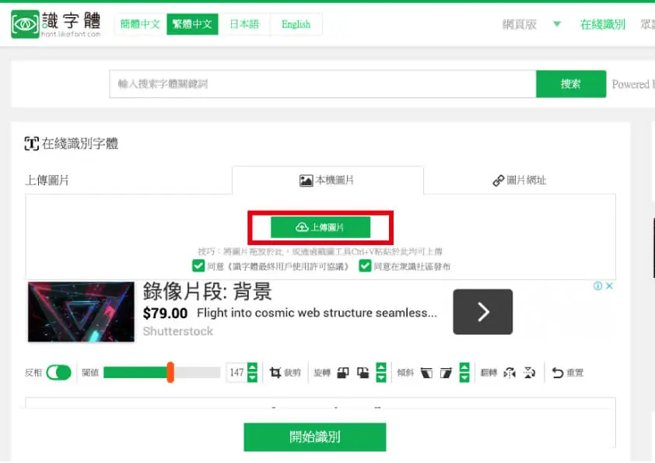
Task: Toggle the 識字體最終用戶使用許可協議 agreement checkbox
Action: click(198, 266)
